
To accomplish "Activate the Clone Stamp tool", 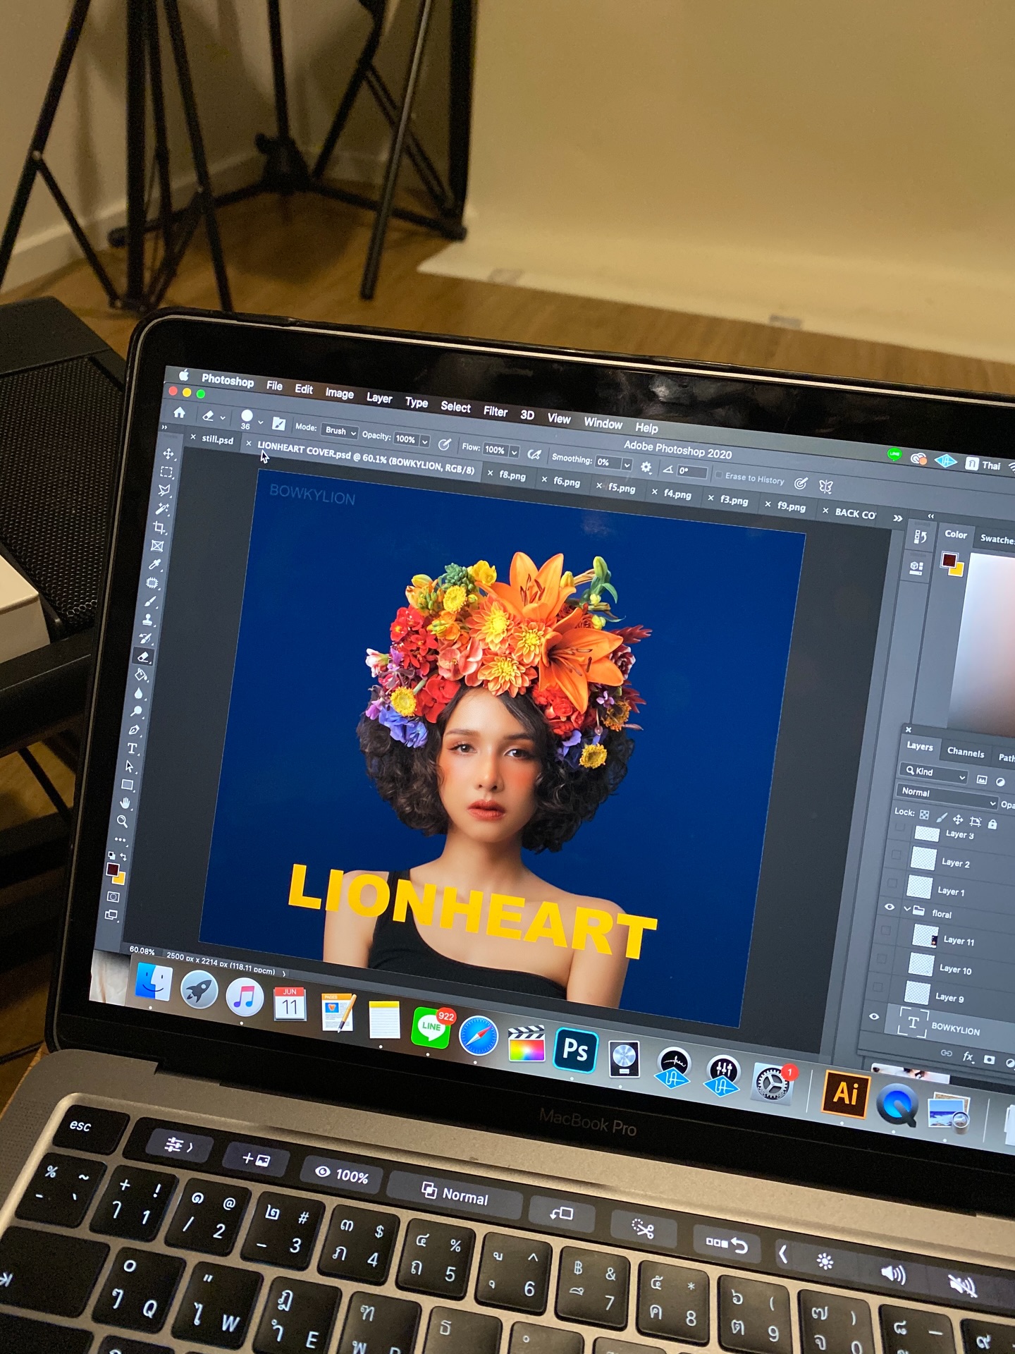I will point(149,620).
